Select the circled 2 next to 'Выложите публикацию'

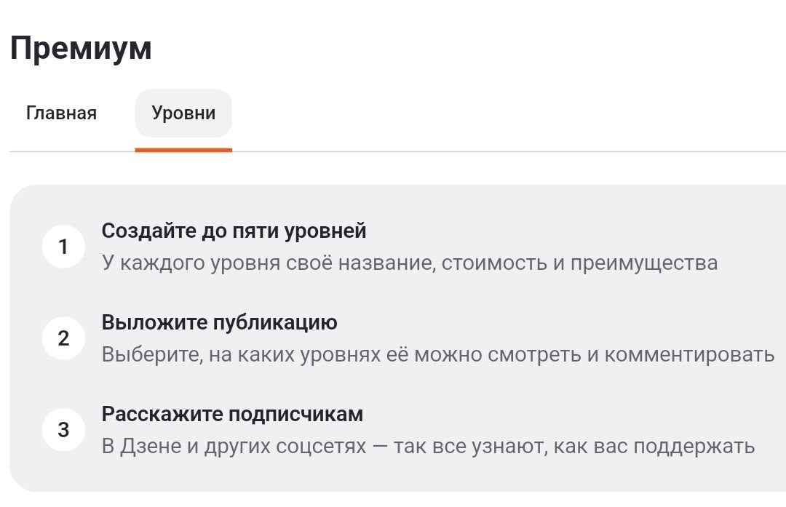click(x=63, y=338)
